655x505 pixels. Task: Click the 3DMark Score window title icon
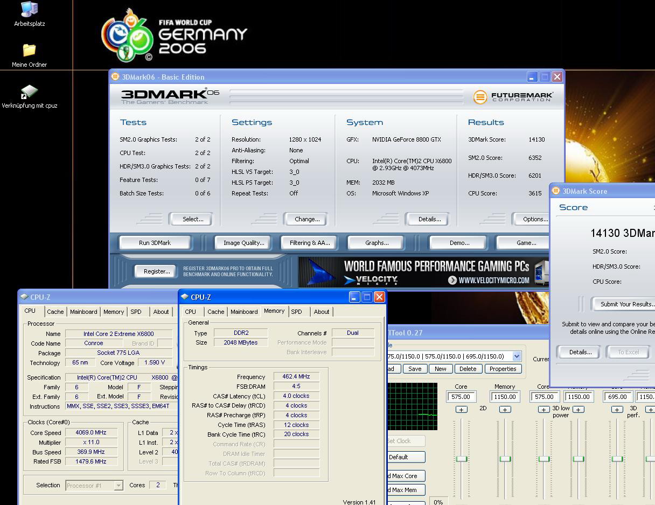[x=555, y=191]
